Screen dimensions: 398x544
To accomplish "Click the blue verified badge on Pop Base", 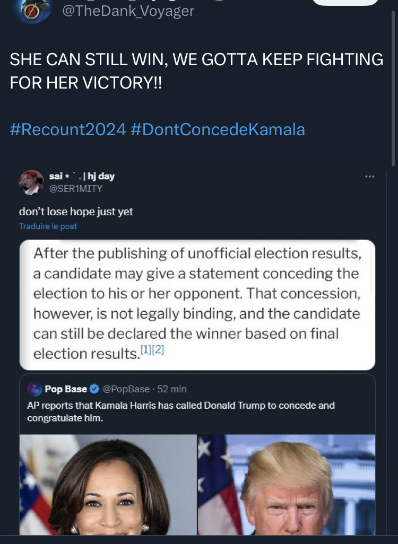I will (94, 389).
